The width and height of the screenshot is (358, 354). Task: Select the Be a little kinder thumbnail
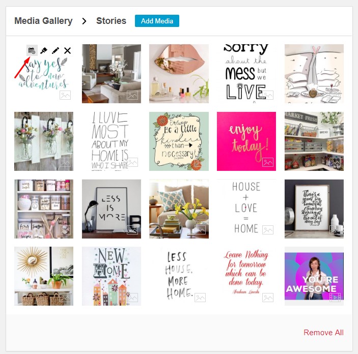179,141
